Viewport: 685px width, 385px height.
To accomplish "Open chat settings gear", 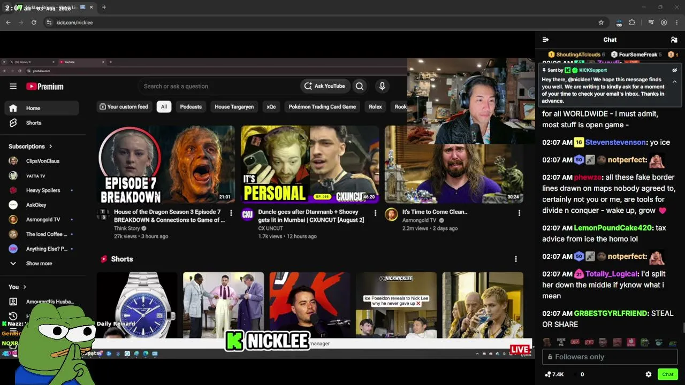I will (649, 374).
